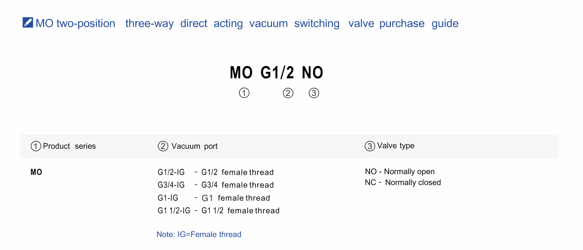
Task: Click the blue IG=Female thread note
Action: point(199,234)
